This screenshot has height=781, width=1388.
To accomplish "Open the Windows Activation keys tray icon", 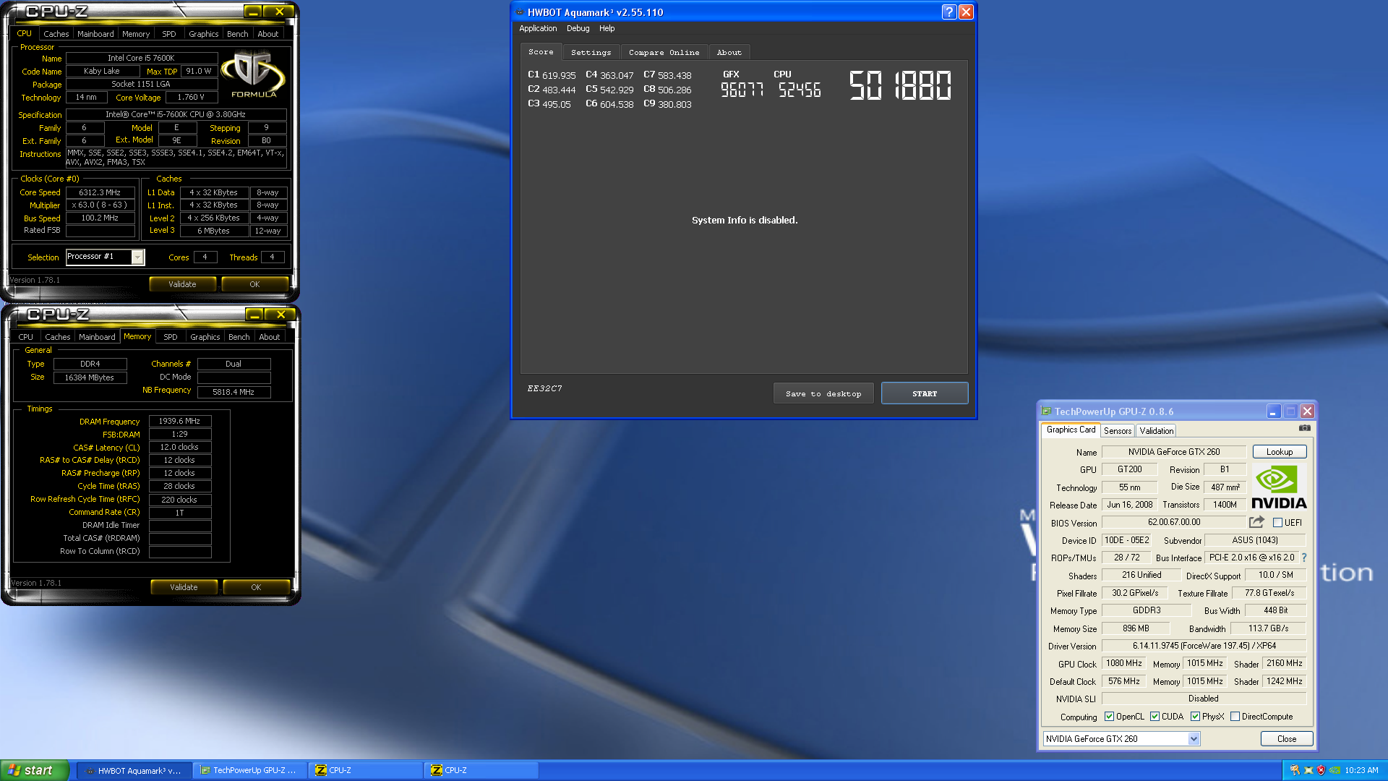I will pyautogui.click(x=1295, y=770).
